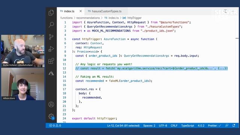
Task: Change indentation via Spaces: 2
Action: [149, 126]
